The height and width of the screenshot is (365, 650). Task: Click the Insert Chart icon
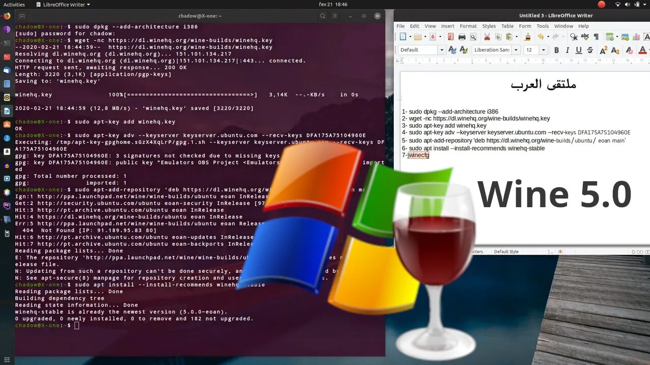pos(637,37)
